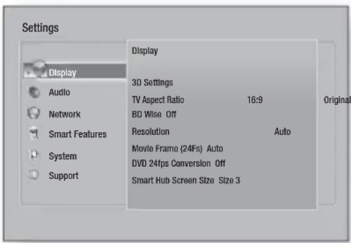The width and height of the screenshot is (351, 243).
Task: Click the Support icon
Action: click(x=34, y=175)
